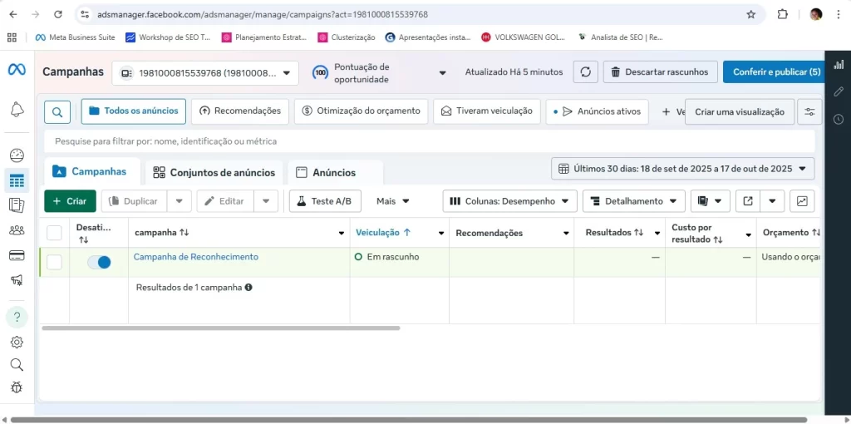Click the charts view icon
Screen dimensions: 851x424
(x=802, y=201)
